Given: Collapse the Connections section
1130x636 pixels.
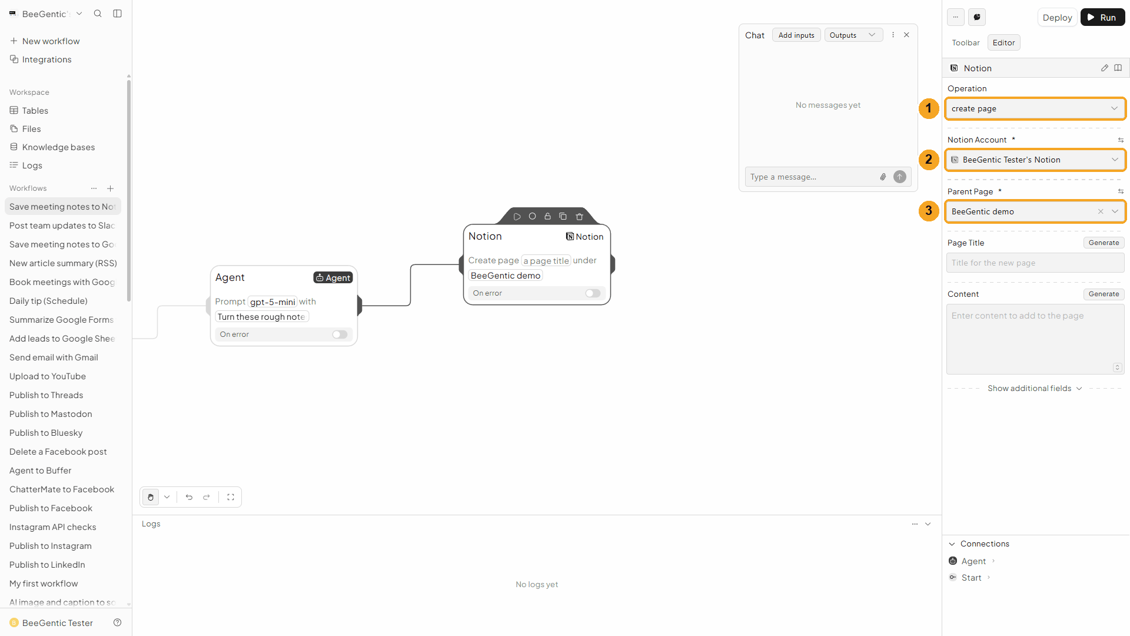Looking at the screenshot, I should click(x=952, y=544).
